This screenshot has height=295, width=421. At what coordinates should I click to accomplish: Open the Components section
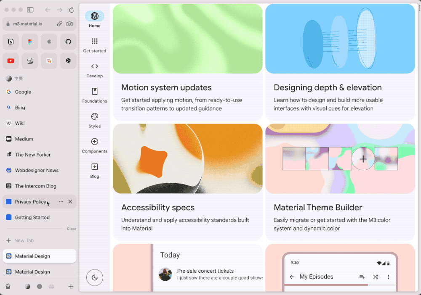tap(94, 145)
